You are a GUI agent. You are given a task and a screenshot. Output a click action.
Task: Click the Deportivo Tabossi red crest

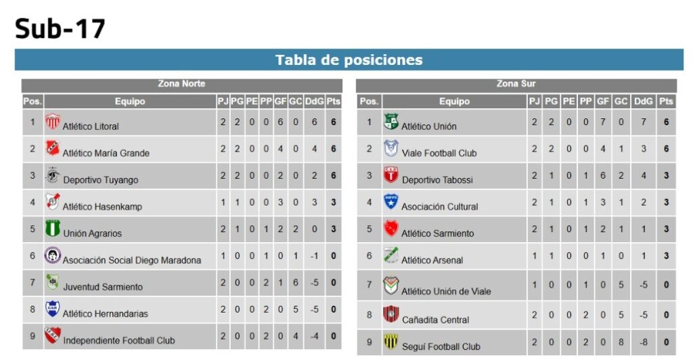(x=391, y=175)
